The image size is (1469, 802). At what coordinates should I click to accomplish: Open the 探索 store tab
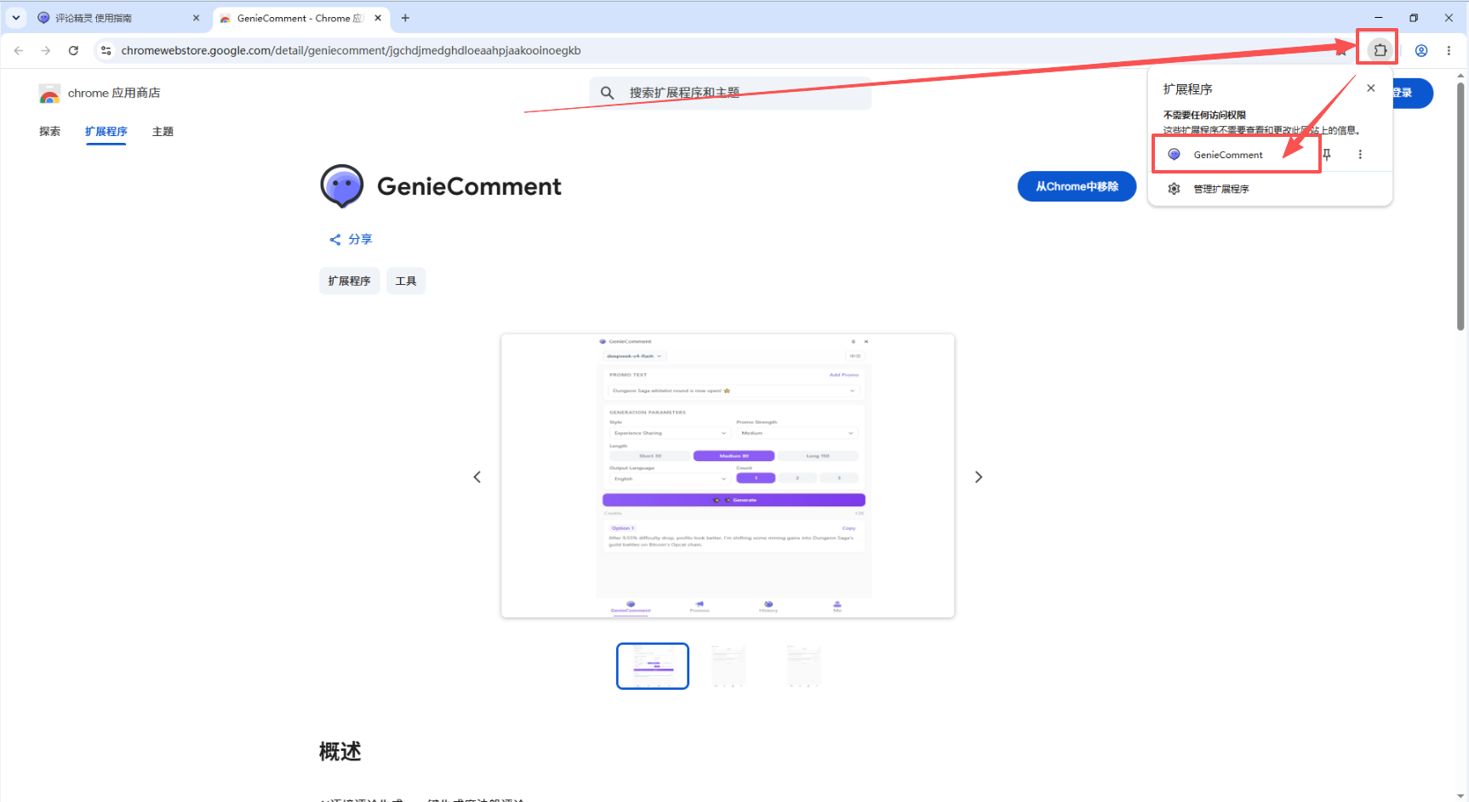pyautogui.click(x=50, y=132)
